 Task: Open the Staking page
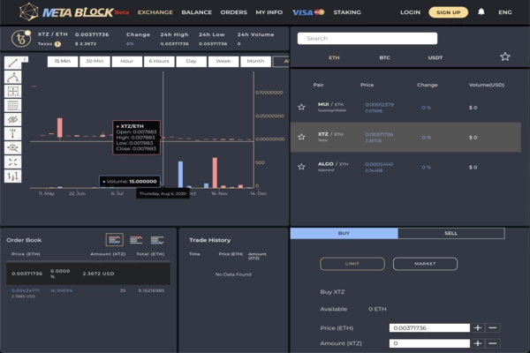pyautogui.click(x=347, y=12)
